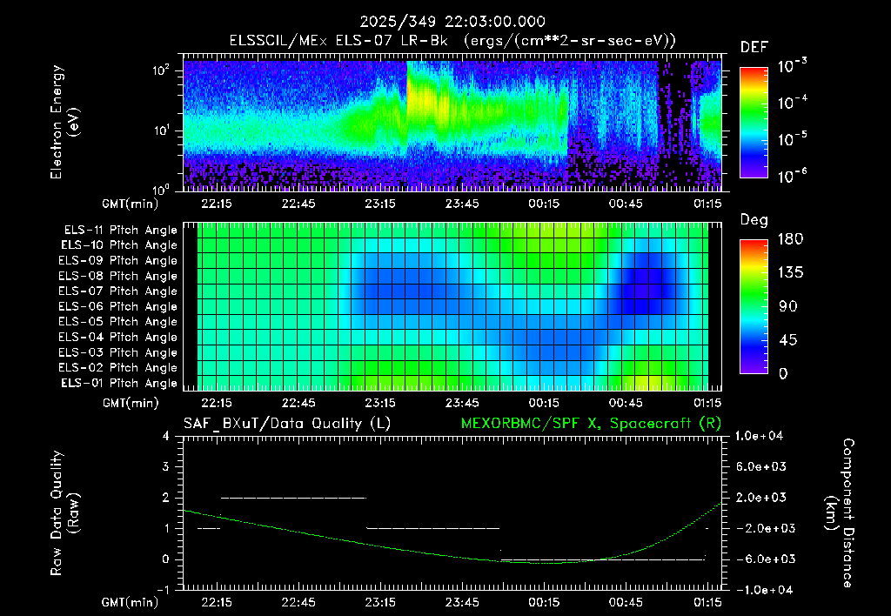Click the 'ELS-06 Pitch Angle' row label
The image size is (891, 616).
point(118,306)
